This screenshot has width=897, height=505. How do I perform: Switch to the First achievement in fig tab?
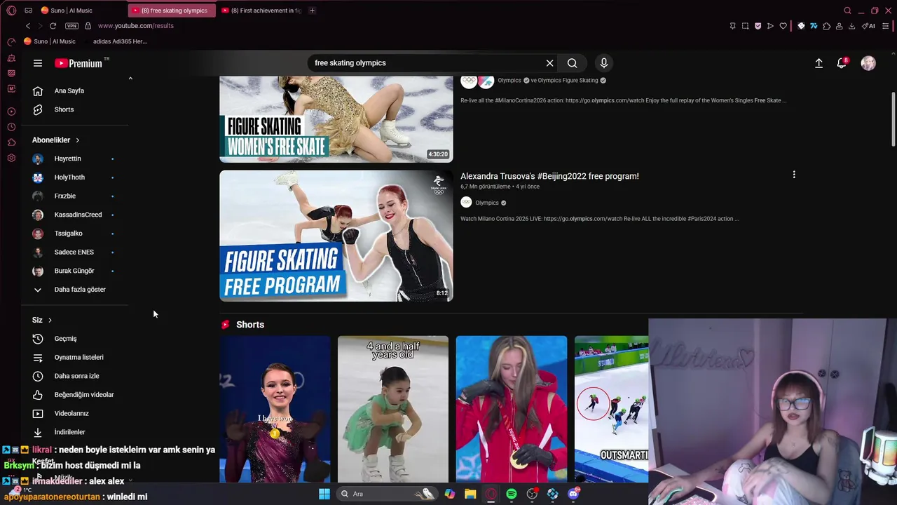pyautogui.click(x=261, y=11)
